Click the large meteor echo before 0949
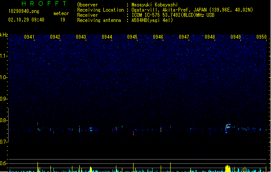The height and width of the screenshot is (172, 271). point(228,128)
